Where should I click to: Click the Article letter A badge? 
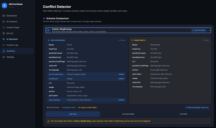[x=48, y=30]
